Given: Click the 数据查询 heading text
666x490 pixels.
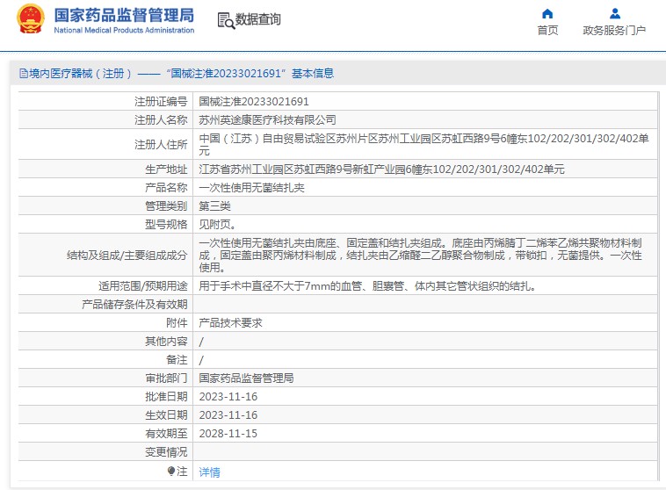Looking at the screenshot, I should click(257, 19).
